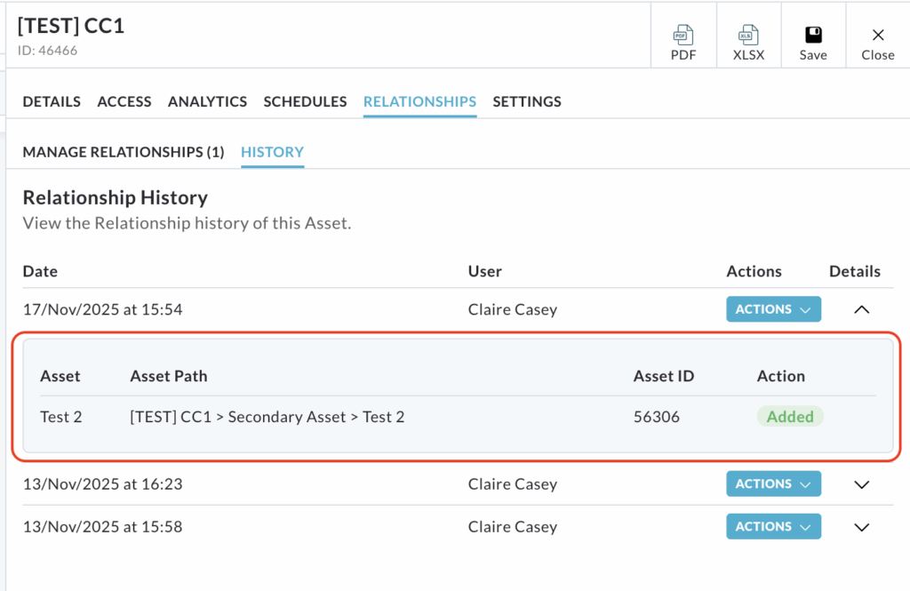Select the Relationships tab
The height and width of the screenshot is (591, 910).
[419, 101]
